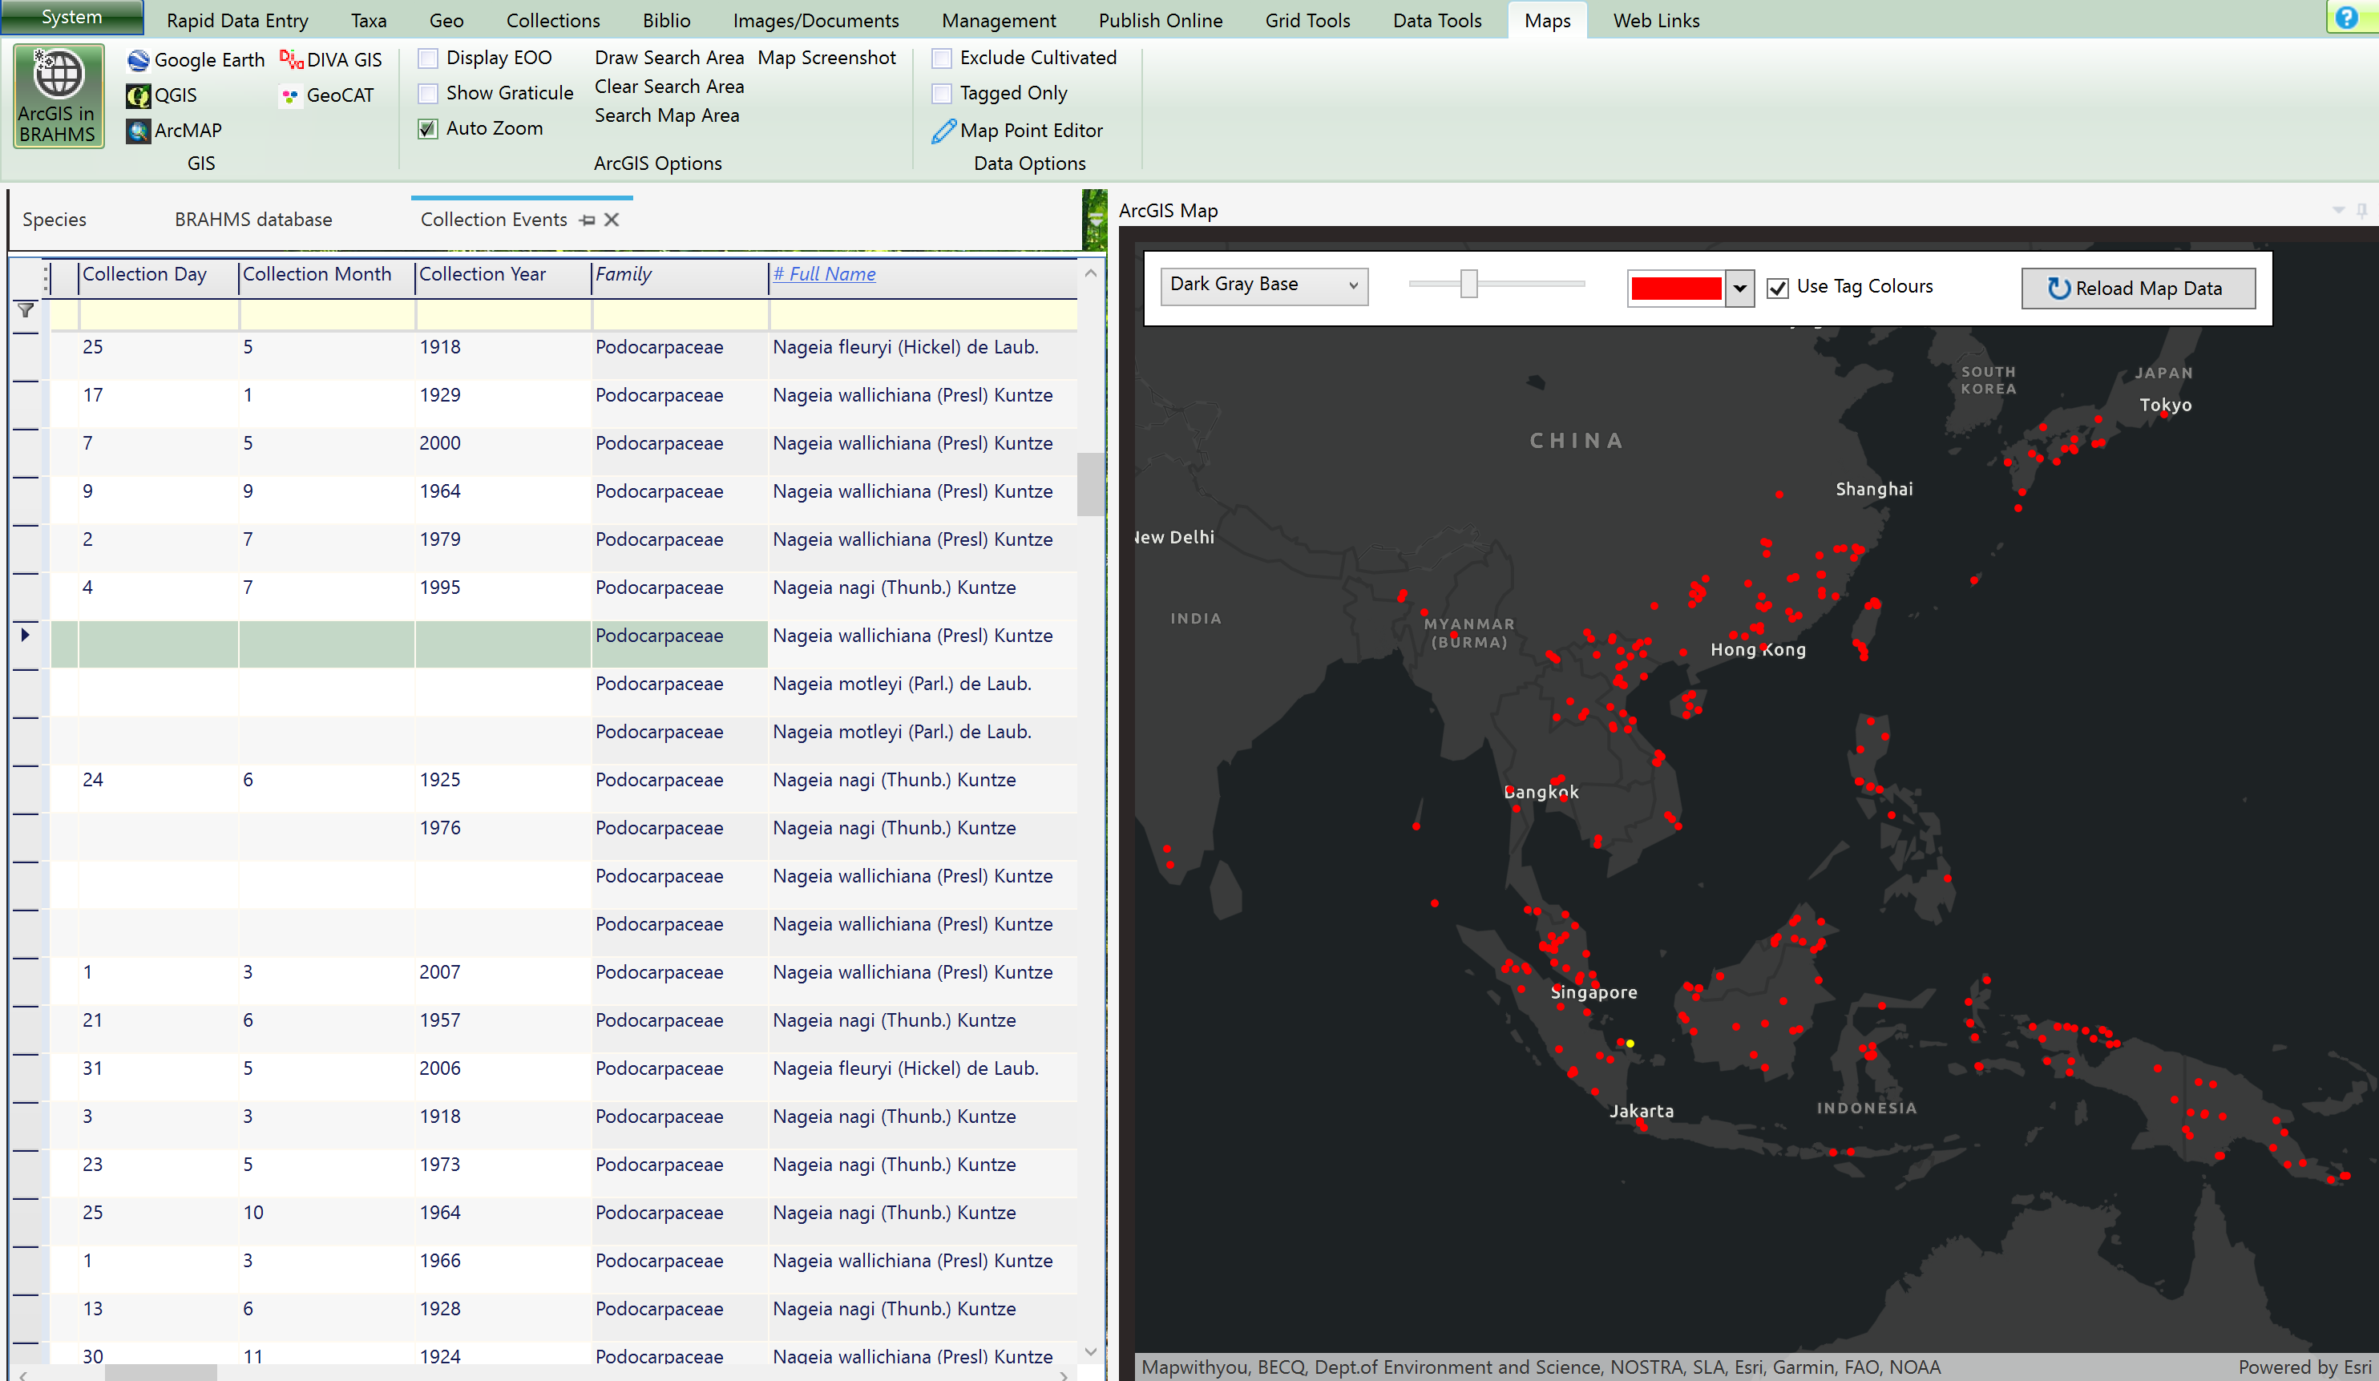Screen dimensions: 2379x1381
Task: Expand the red point colour dropdown arrow
Action: pyautogui.click(x=1739, y=288)
